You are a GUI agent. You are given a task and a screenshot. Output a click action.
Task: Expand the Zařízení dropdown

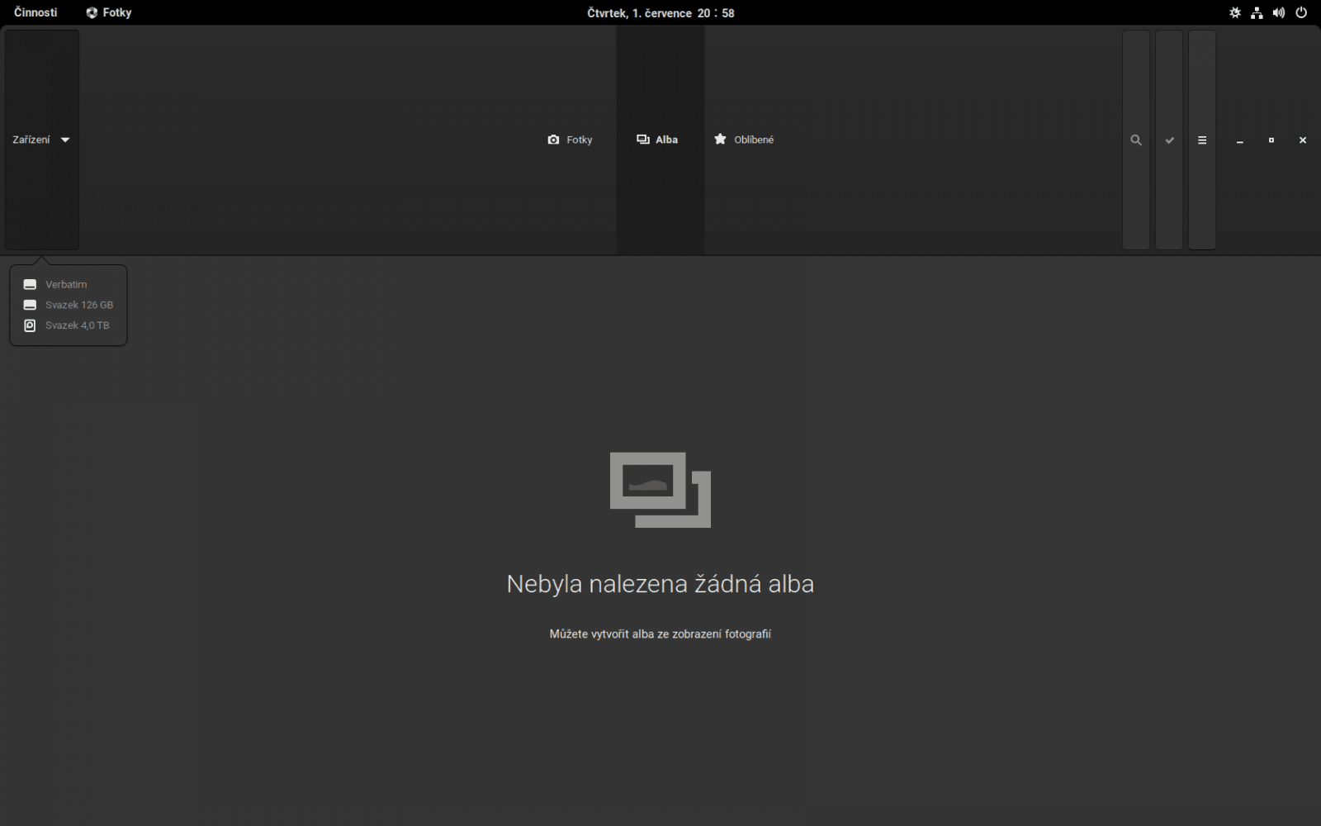(40, 140)
